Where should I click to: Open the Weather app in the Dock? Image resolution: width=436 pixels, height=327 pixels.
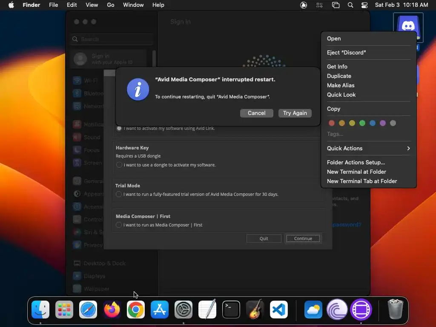[313, 310]
